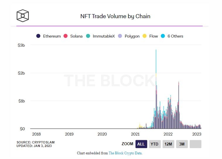This screenshot has height=159, width=222.
Task: Click the light blue 6 Others dot
Action: 163,36
